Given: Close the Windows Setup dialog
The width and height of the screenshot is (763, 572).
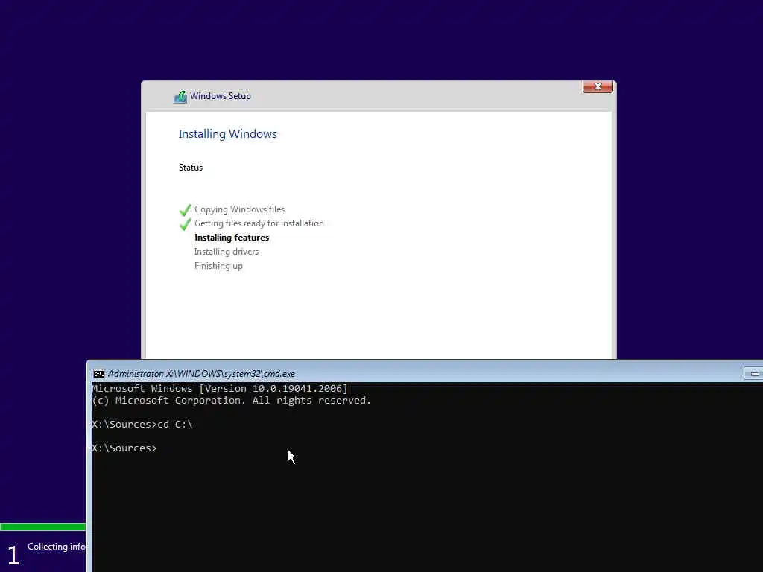Looking at the screenshot, I should [598, 86].
